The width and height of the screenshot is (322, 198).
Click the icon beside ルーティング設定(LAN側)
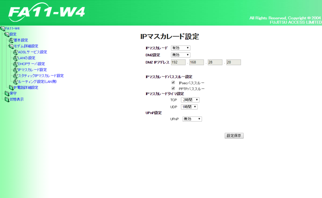16,82
